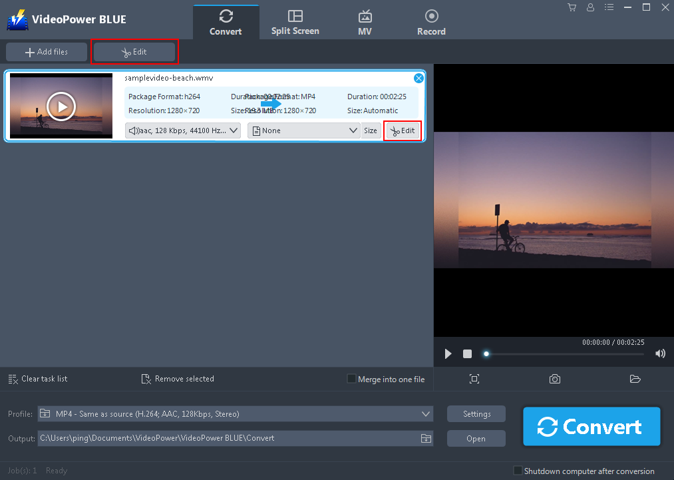Mute the preview player volume
The image size is (674, 480).
(x=660, y=354)
